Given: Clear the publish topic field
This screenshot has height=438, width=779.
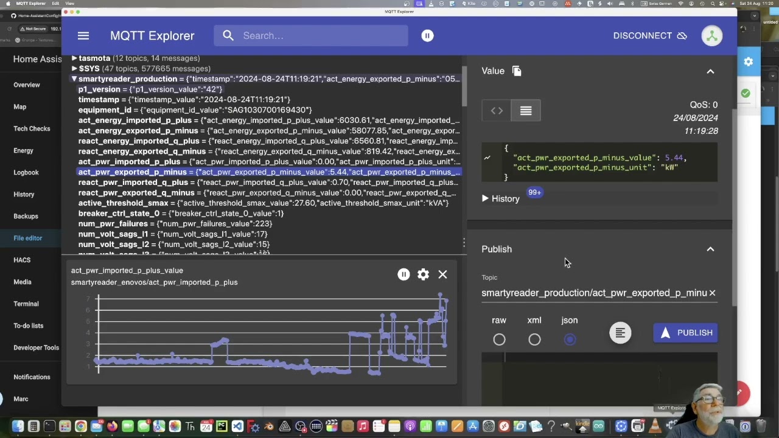Looking at the screenshot, I should 712,293.
